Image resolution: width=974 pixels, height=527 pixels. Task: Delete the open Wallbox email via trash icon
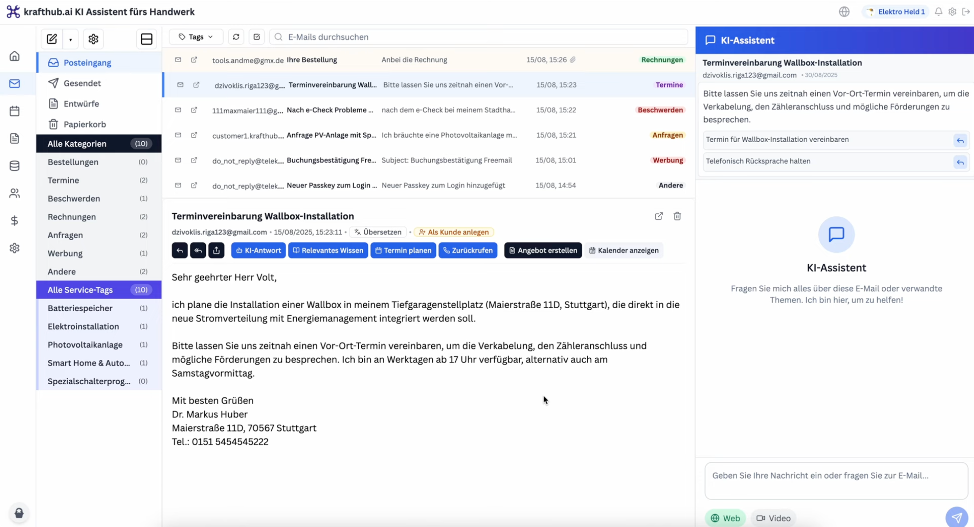tap(677, 216)
